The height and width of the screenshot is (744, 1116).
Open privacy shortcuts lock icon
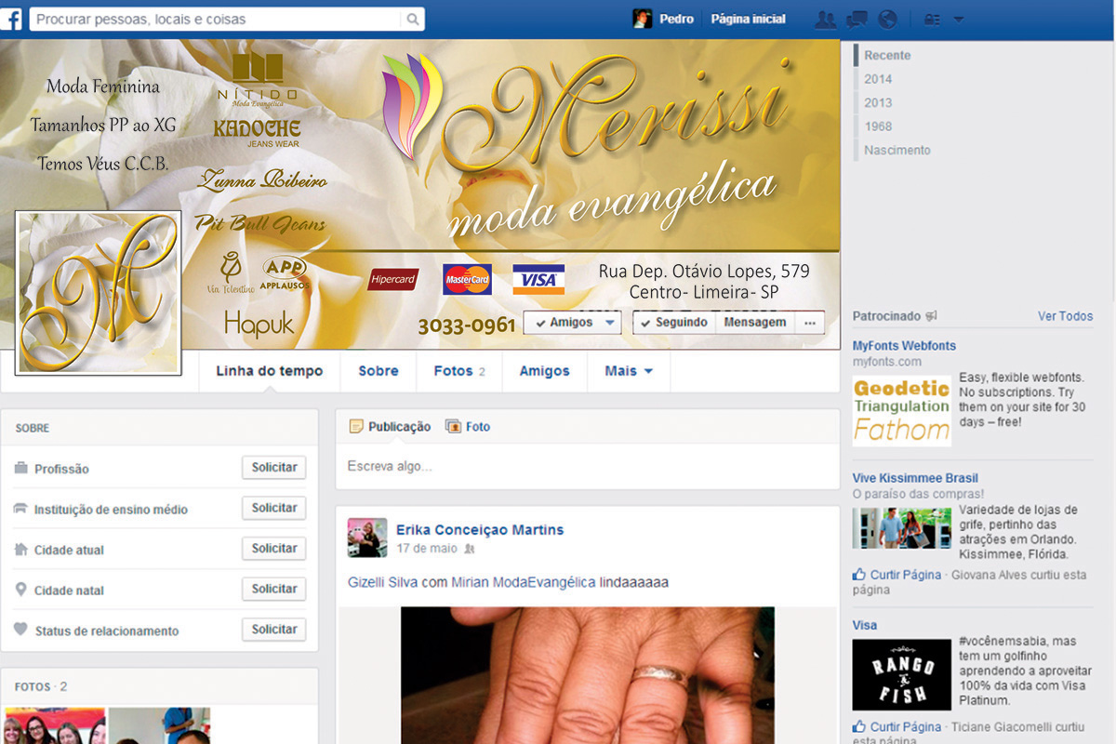[x=933, y=20]
